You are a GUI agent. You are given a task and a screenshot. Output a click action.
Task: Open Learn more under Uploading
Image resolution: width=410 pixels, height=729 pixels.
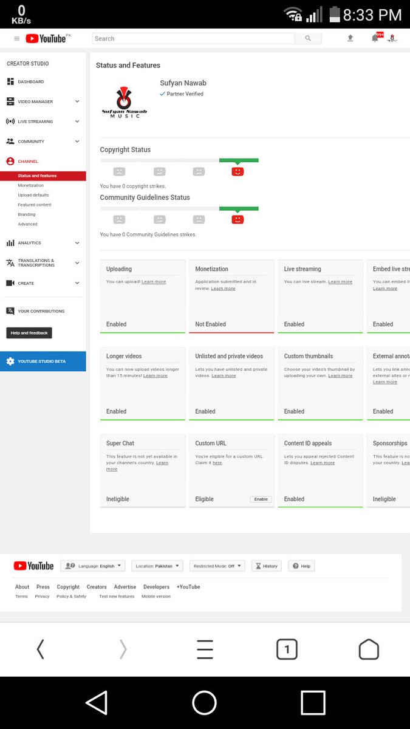pos(154,282)
